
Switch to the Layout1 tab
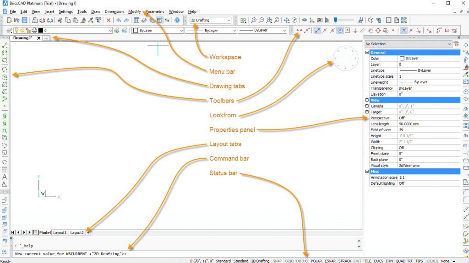pos(60,232)
